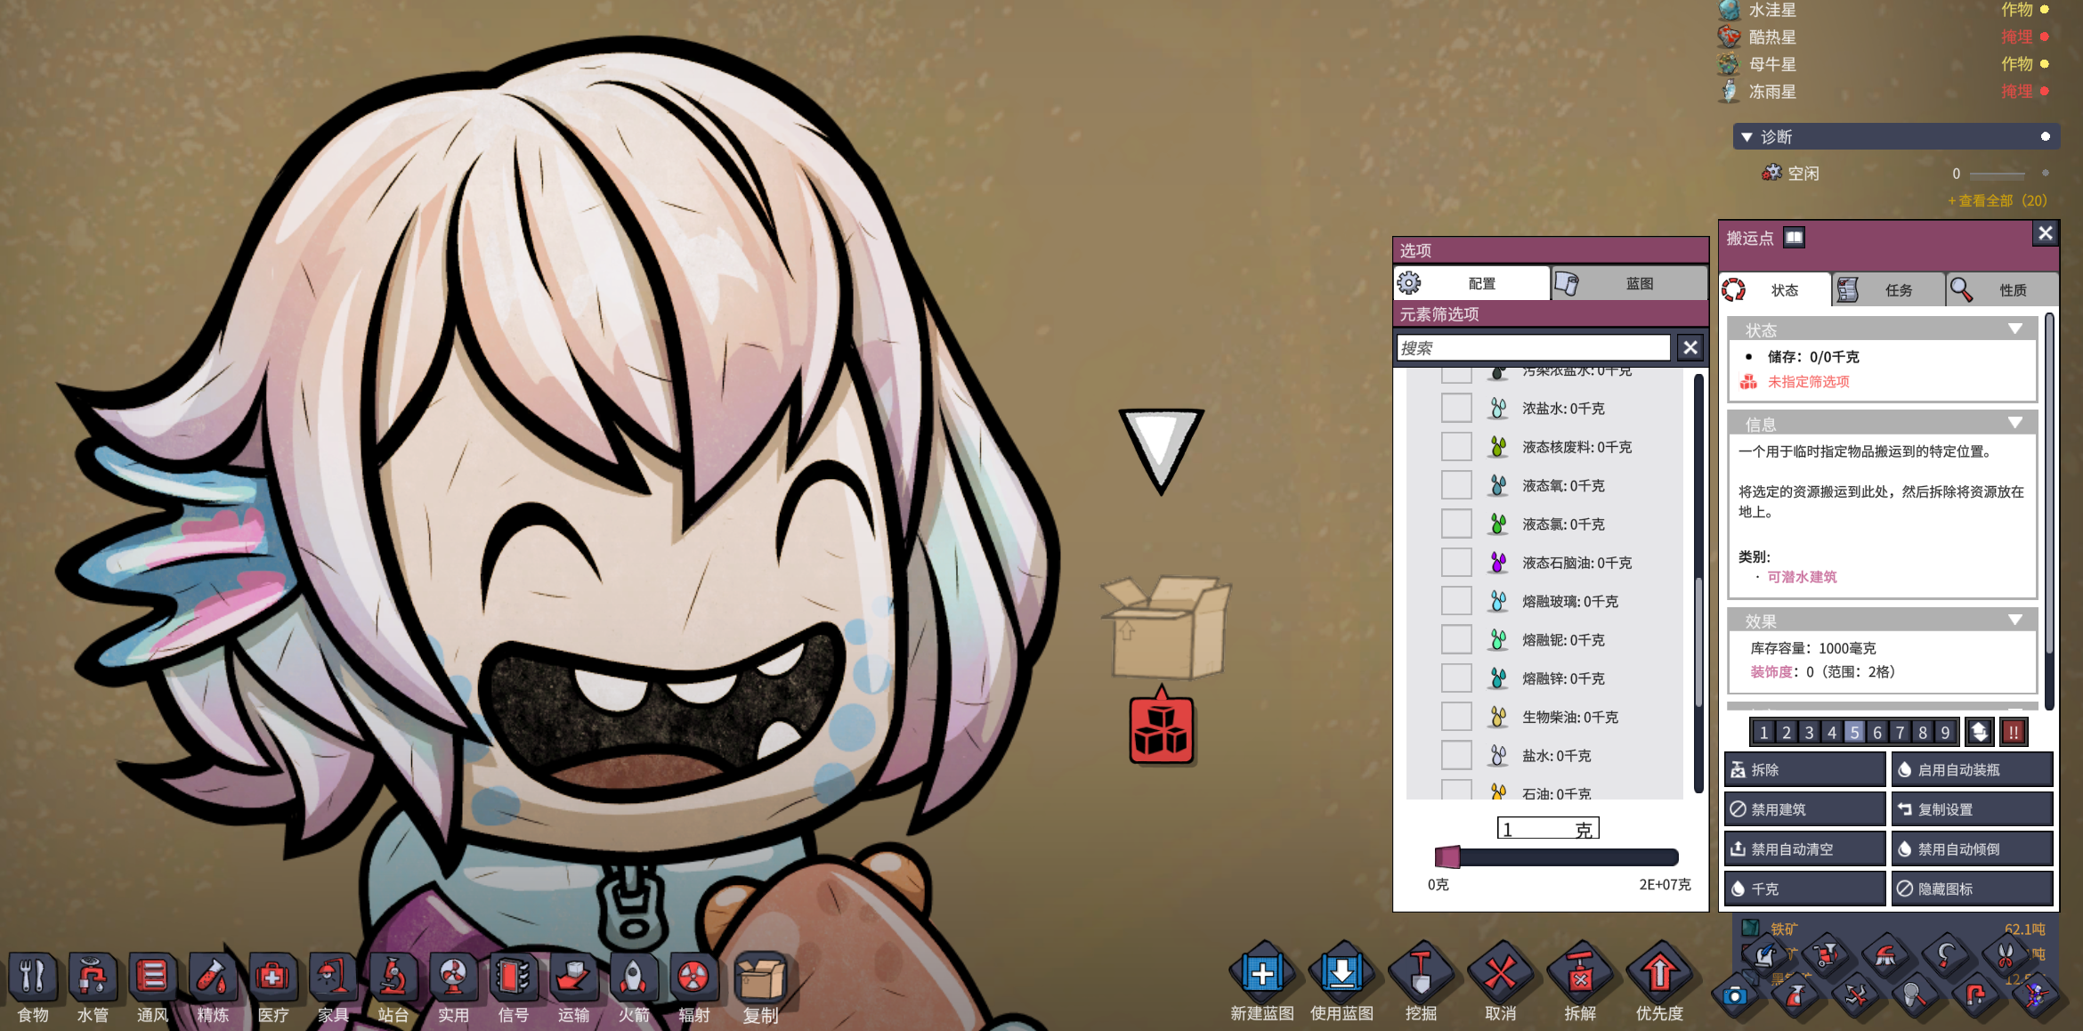Check the 液态氯 filter checkbox
The width and height of the screenshot is (2083, 1031).
tap(1456, 524)
